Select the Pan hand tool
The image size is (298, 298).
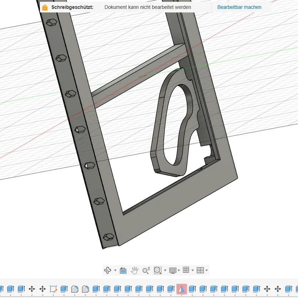(x=134, y=270)
